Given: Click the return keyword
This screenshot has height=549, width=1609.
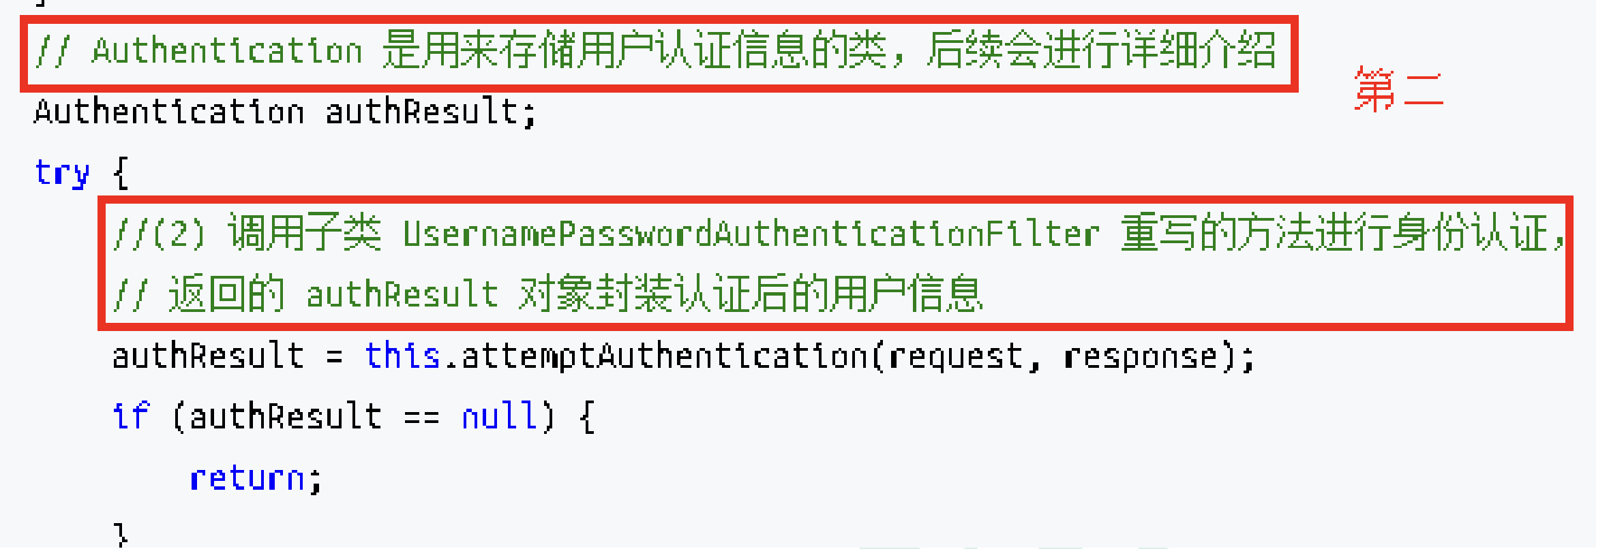Looking at the screenshot, I should 247,477.
